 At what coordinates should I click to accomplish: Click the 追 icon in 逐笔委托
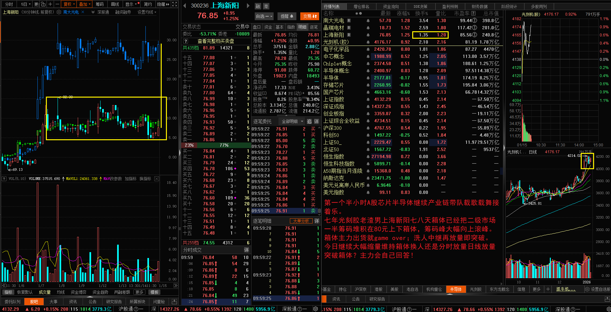pos(309,121)
